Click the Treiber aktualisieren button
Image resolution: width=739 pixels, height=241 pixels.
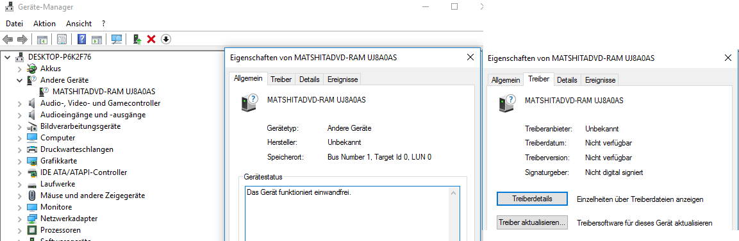[532, 222]
